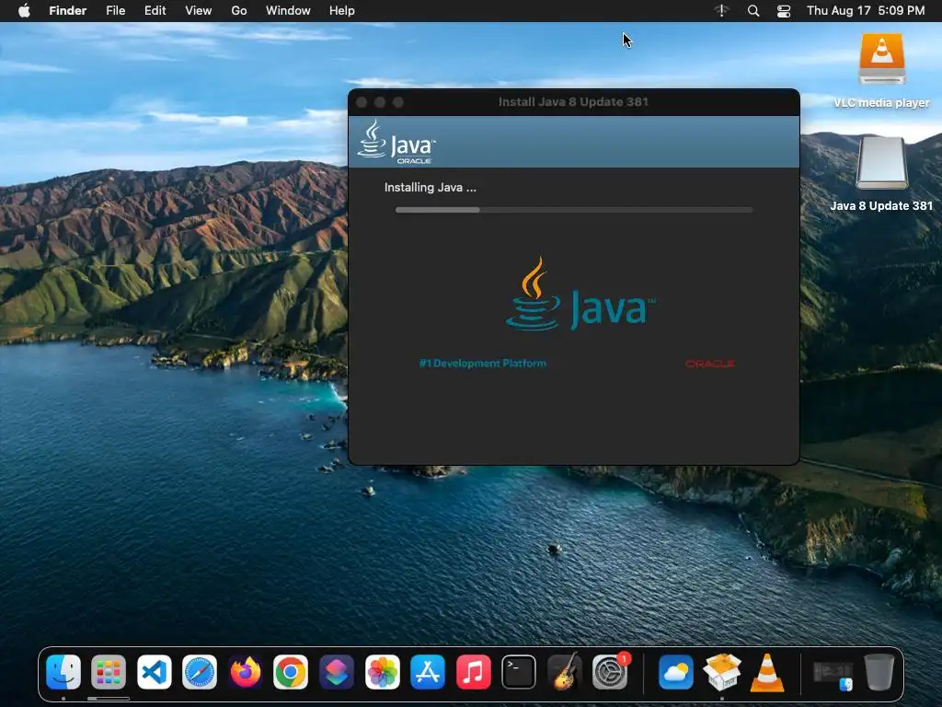Click the installer window zoom button

coord(398,102)
